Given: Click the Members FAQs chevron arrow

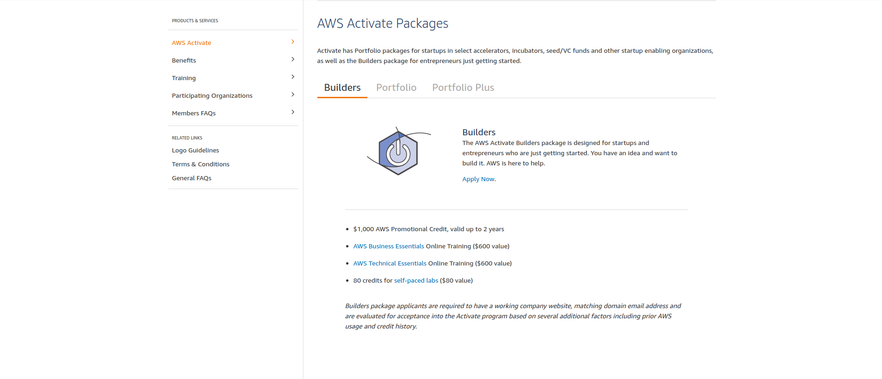Looking at the screenshot, I should (293, 112).
